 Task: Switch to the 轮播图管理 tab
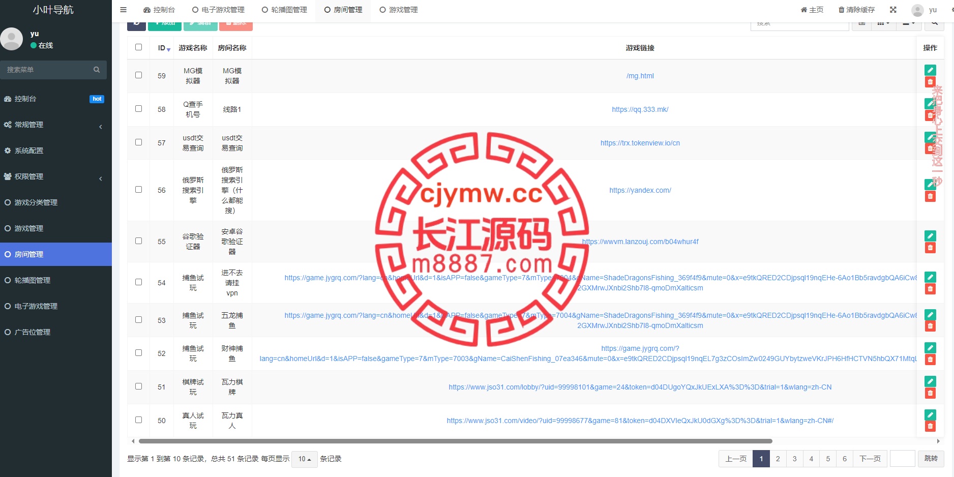pyautogui.click(x=285, y=10)
